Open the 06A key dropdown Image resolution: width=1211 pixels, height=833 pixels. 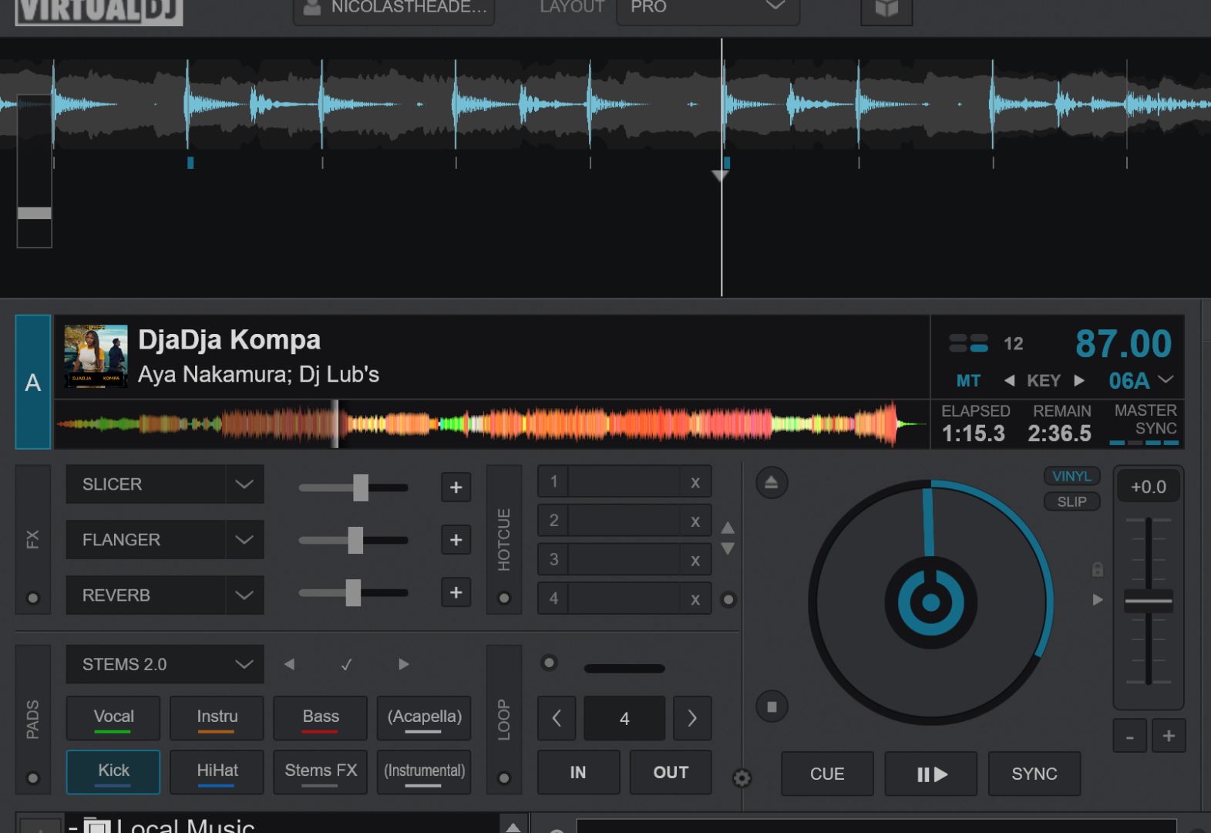tap(1141, 380)
